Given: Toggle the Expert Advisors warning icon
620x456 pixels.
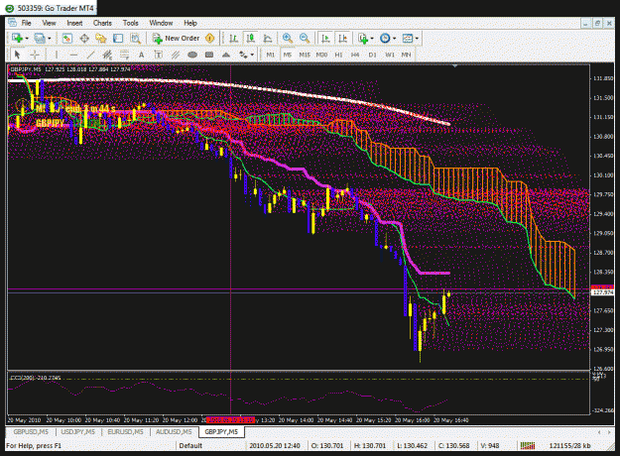Looking at the screenshot, I should click(x=210, y=39).
